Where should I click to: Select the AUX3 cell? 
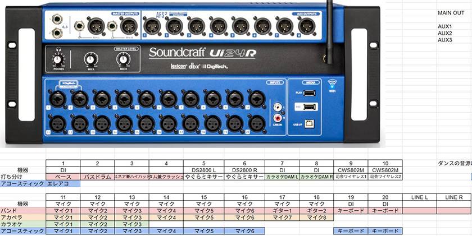(455, 40)
